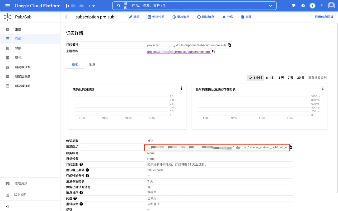Open the unacked messages chart options menu
Viewport: 338px width, 211px height.
coord(181,88)
